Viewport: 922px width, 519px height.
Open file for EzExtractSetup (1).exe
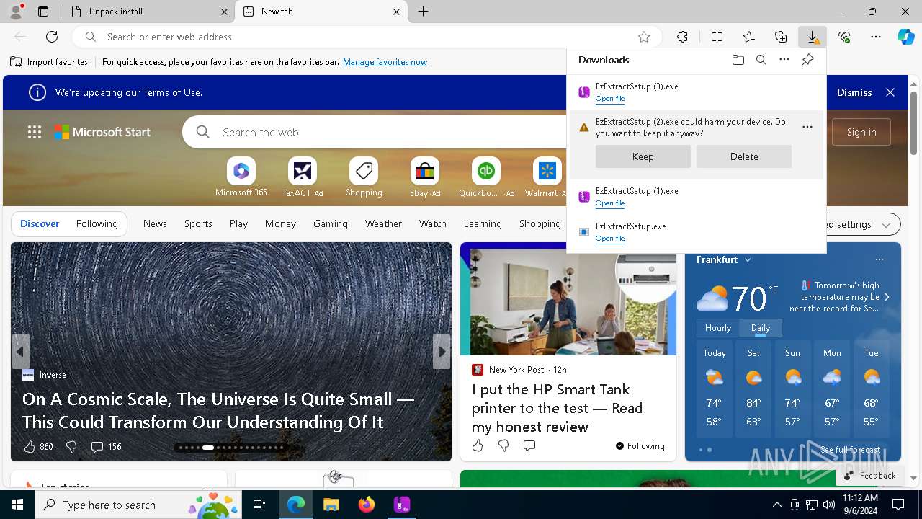(610, 203)
